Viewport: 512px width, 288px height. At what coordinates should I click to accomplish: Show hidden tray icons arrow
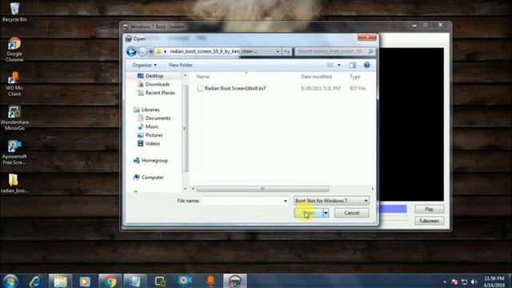(x=445, y=282)
